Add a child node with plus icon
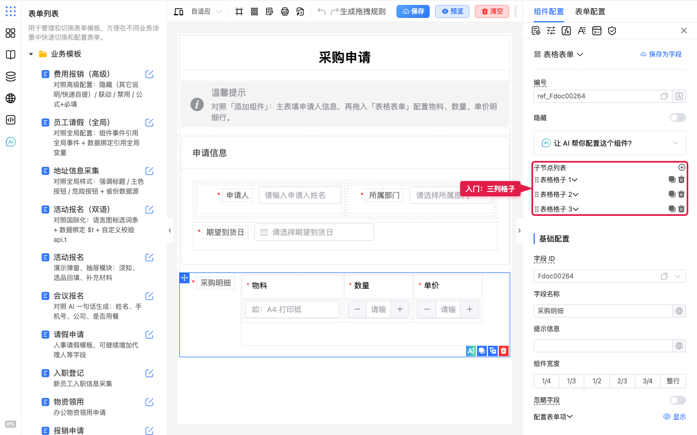The width and height of the screenshot is (697, 435). [681, 167]
